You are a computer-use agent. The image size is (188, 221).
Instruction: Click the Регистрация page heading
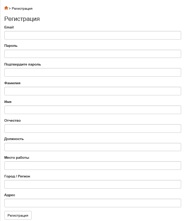pos(22,19)
